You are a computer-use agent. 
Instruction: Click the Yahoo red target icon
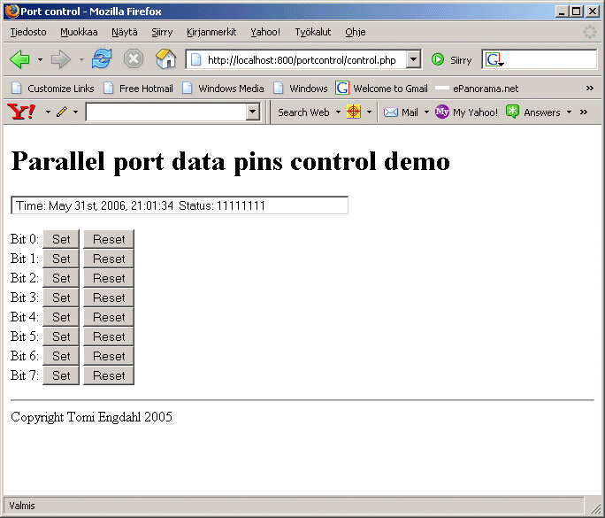point(354,112)
